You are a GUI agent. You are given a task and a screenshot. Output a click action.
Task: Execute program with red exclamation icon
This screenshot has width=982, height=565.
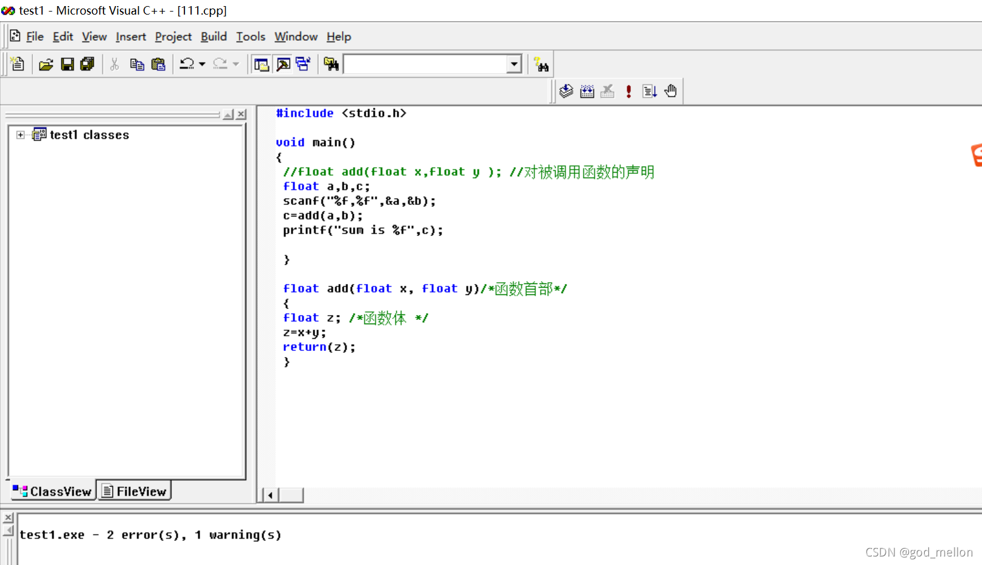(629, 91)
